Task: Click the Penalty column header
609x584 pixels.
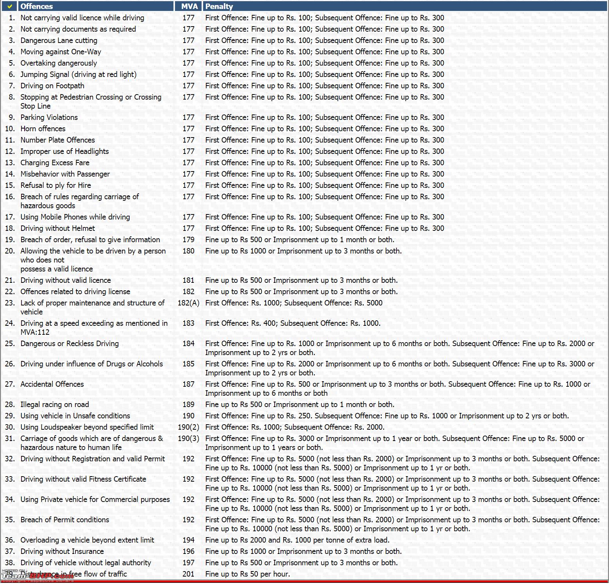Action: [219, 6]
